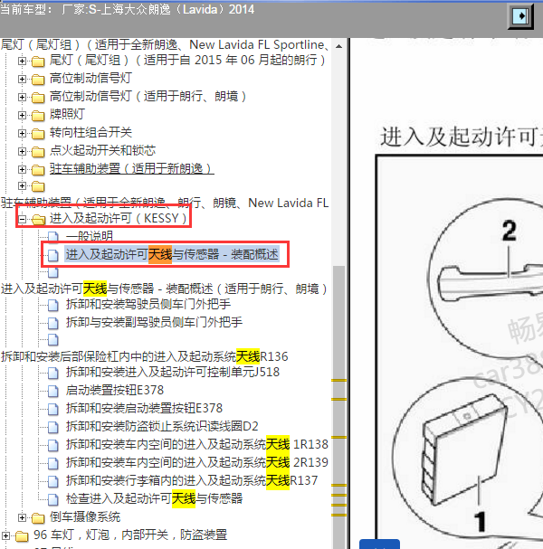Click the folder icon beside 点火起动开关和锁芯

[38, 152]
